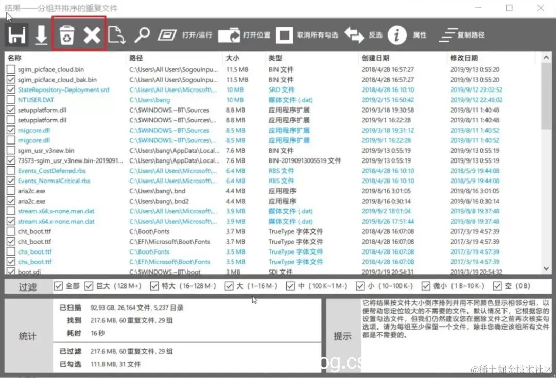Image resolution: width=556 pixels, height=378 pixels.
Task: Click the 复制路径 copy path icon
Action: coord(447,34)
